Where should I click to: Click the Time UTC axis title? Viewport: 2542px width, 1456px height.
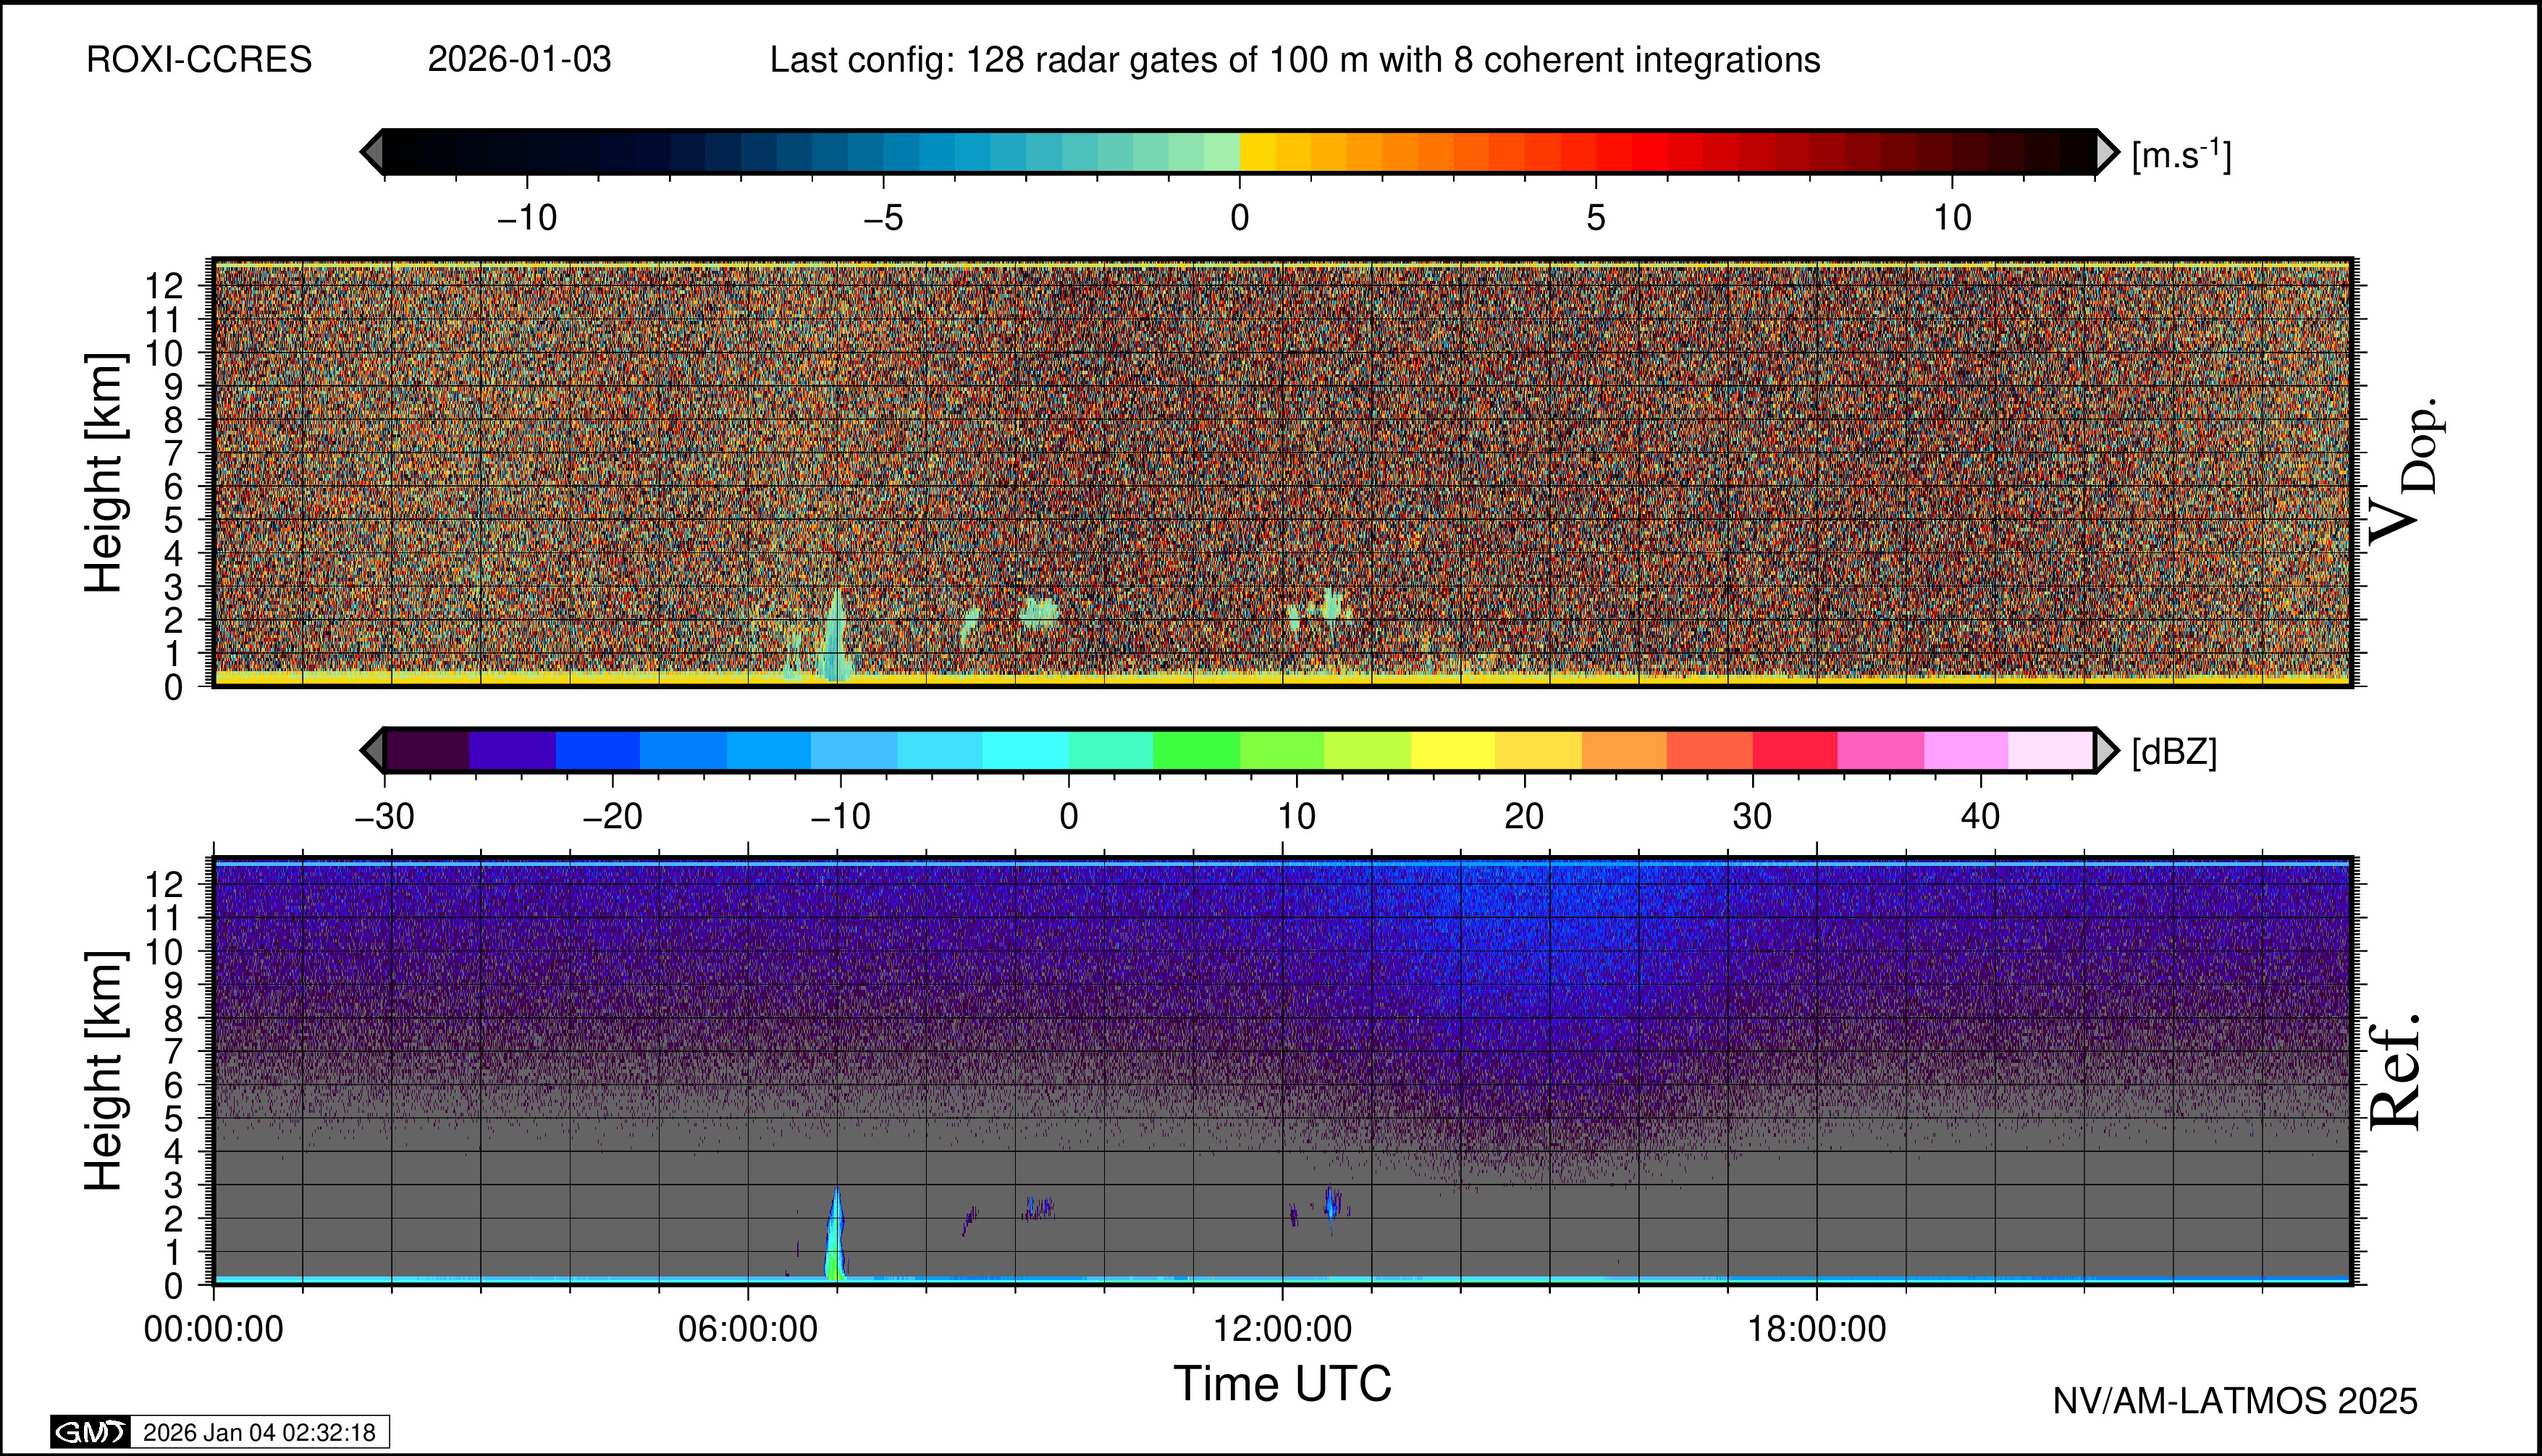coord(1282,1384)
